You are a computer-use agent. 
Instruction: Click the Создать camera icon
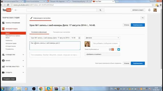[x=3, y=73]
